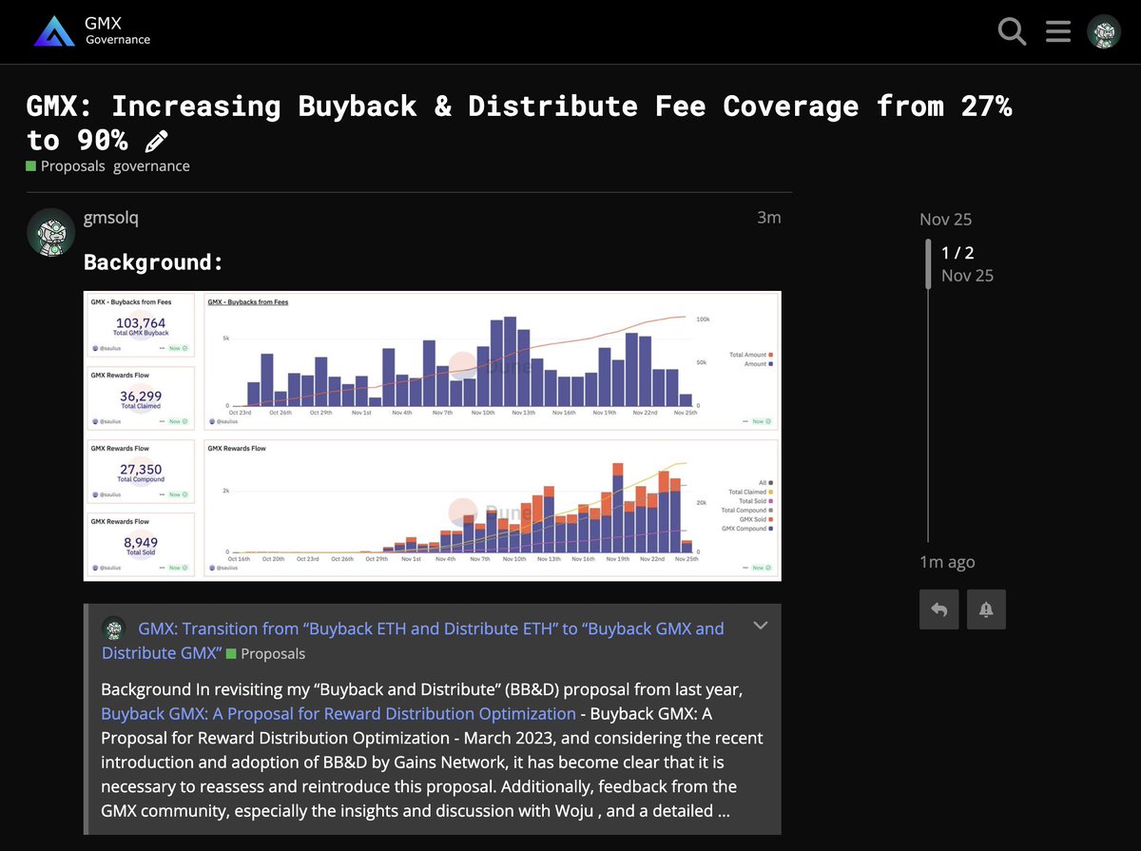The height and width of the screenshot is (851, 1141).
Task: Click the GMX Governance logo
Action: coord(92,31)
